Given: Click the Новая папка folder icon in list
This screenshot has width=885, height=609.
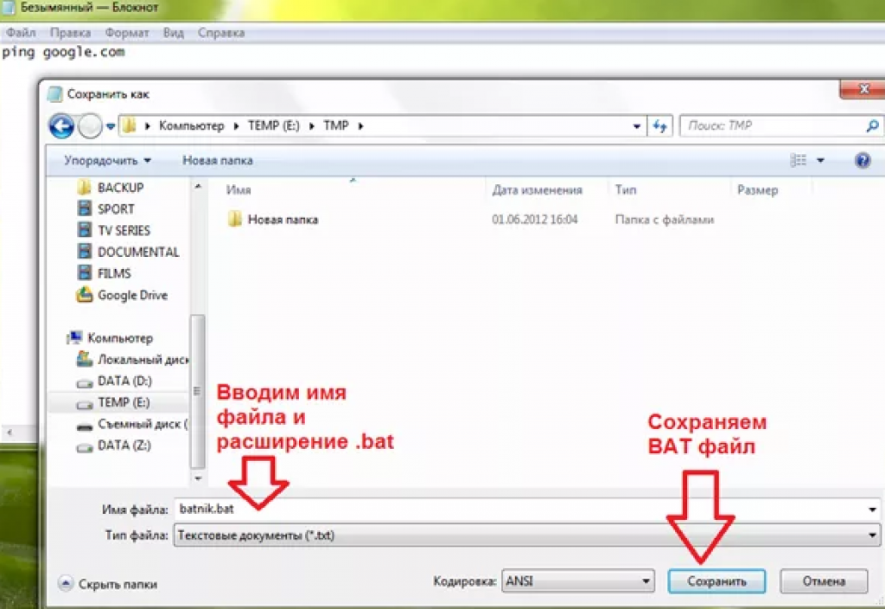Looking at the screenshot, I should 234,219.
